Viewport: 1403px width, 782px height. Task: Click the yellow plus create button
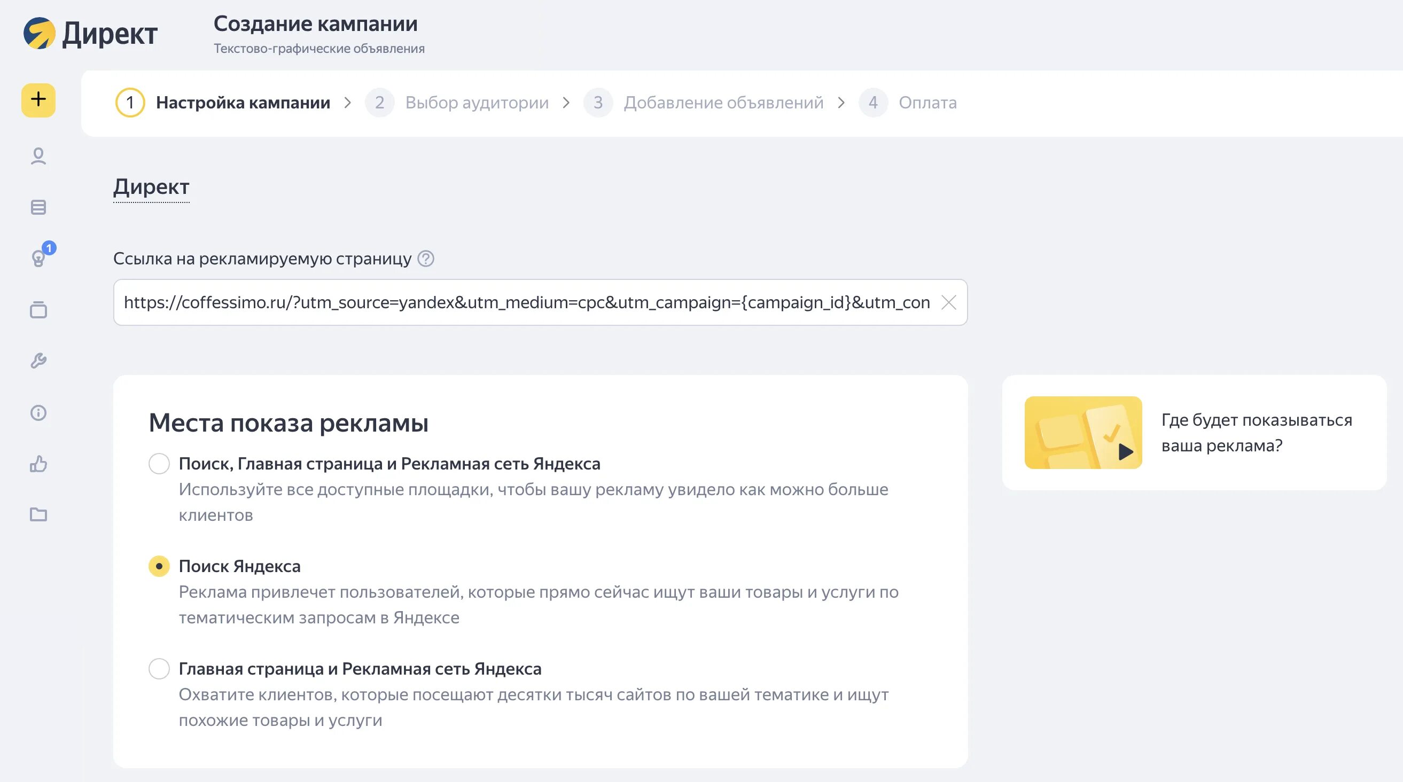pyautogui.click(x=38, y=100)
